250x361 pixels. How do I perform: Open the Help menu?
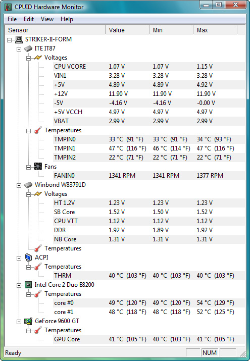pyautogui.click(x=67, y=19)
